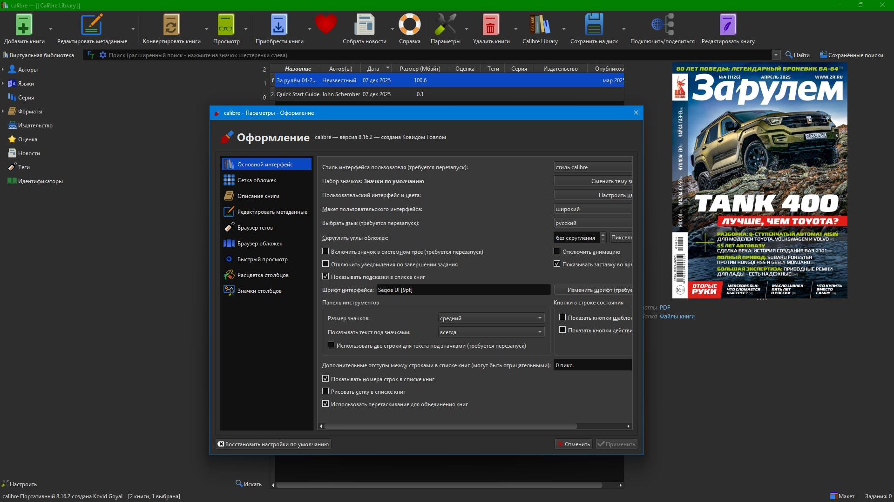The width and height of the screenshot is (894, 502).
Task: Enable system tray icon checkbox
Action: 325,251
